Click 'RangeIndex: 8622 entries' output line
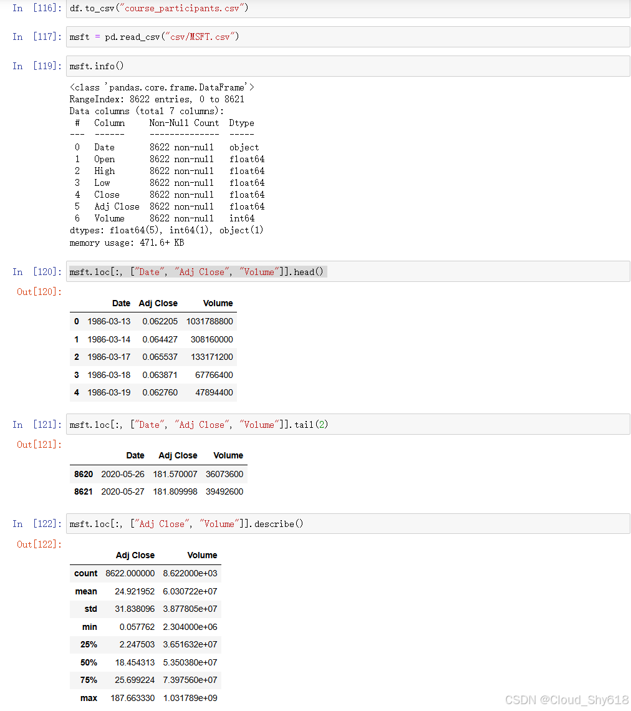This screenshot has width=631, height=711. 157,99
